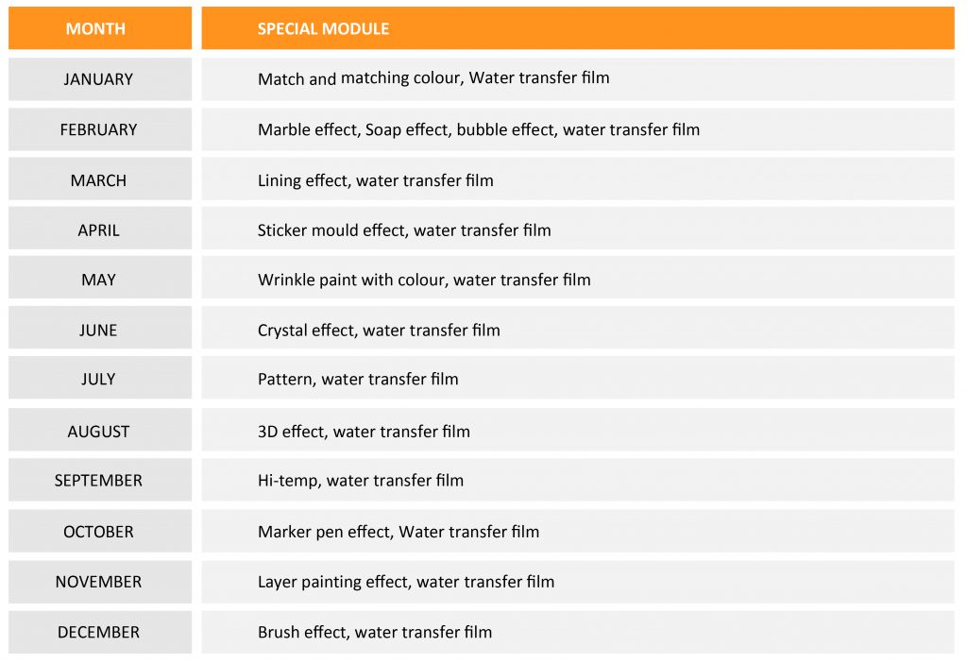Select the FEBRUARY month cell

(x=100, y=129)
